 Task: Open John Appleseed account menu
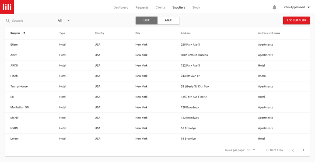tap(296, 7)
